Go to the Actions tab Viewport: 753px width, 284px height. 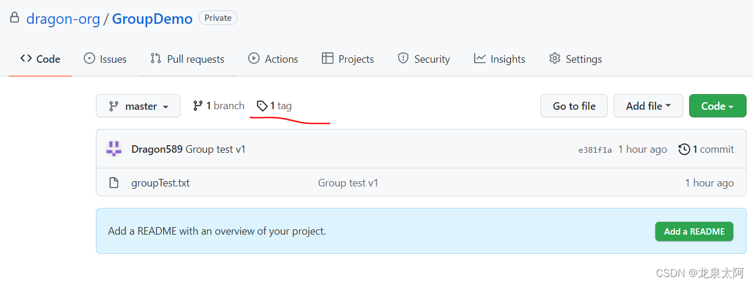(x=273, y=59)
